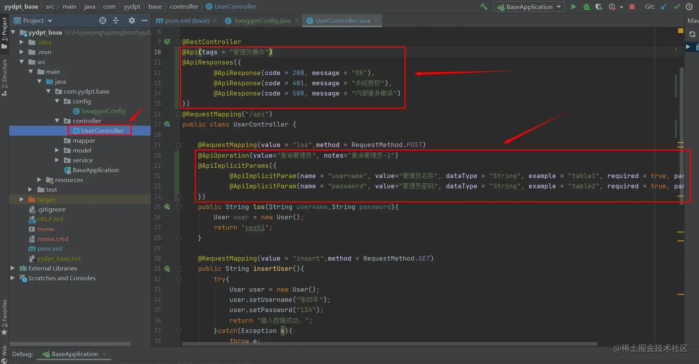Image resolution: width=699 pixels, height=364 pixels.
Task: Close the BaseApplication debug tab
Action: tap(104, 354)
